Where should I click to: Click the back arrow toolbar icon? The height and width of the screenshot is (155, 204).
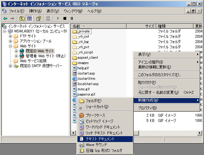[5, 19]
